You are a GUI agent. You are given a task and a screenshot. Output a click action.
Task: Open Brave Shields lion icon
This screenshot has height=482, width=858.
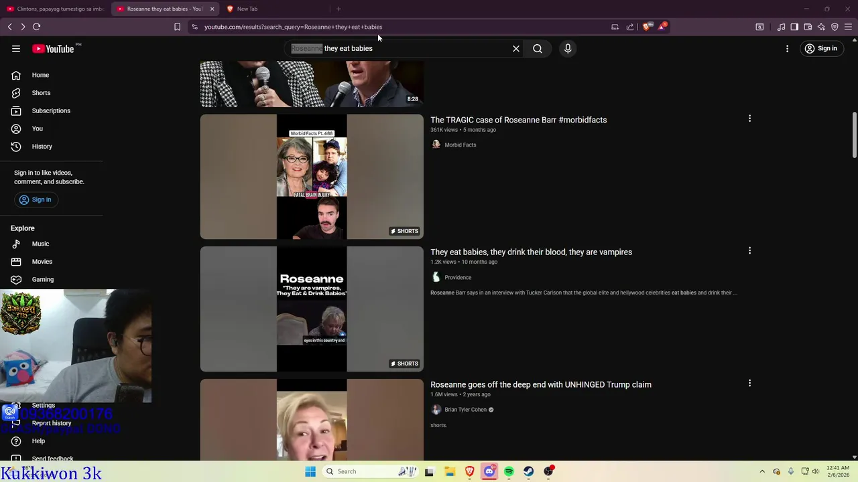647,27
